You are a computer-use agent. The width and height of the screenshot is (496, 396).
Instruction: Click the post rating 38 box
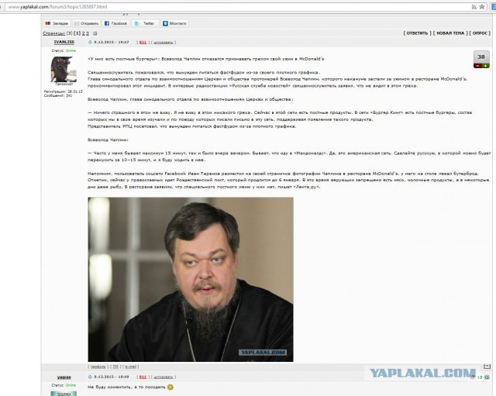click(481, 57)
